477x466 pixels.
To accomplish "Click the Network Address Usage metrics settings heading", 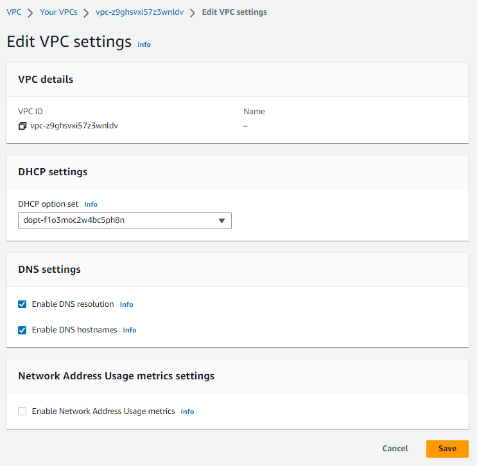I will [x=116, y=376].
